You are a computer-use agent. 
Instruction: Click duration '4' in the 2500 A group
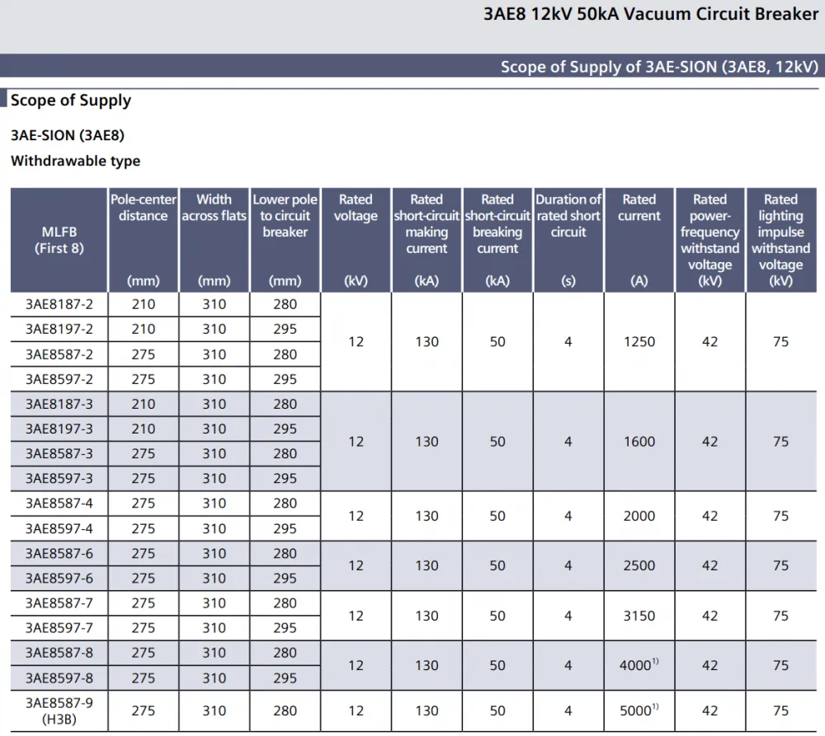(568, 565)
